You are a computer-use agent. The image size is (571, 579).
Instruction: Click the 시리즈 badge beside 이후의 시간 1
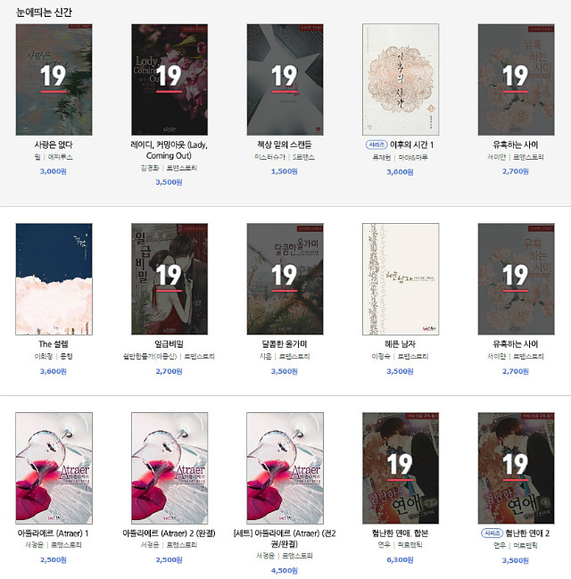(x=377, y=145)
